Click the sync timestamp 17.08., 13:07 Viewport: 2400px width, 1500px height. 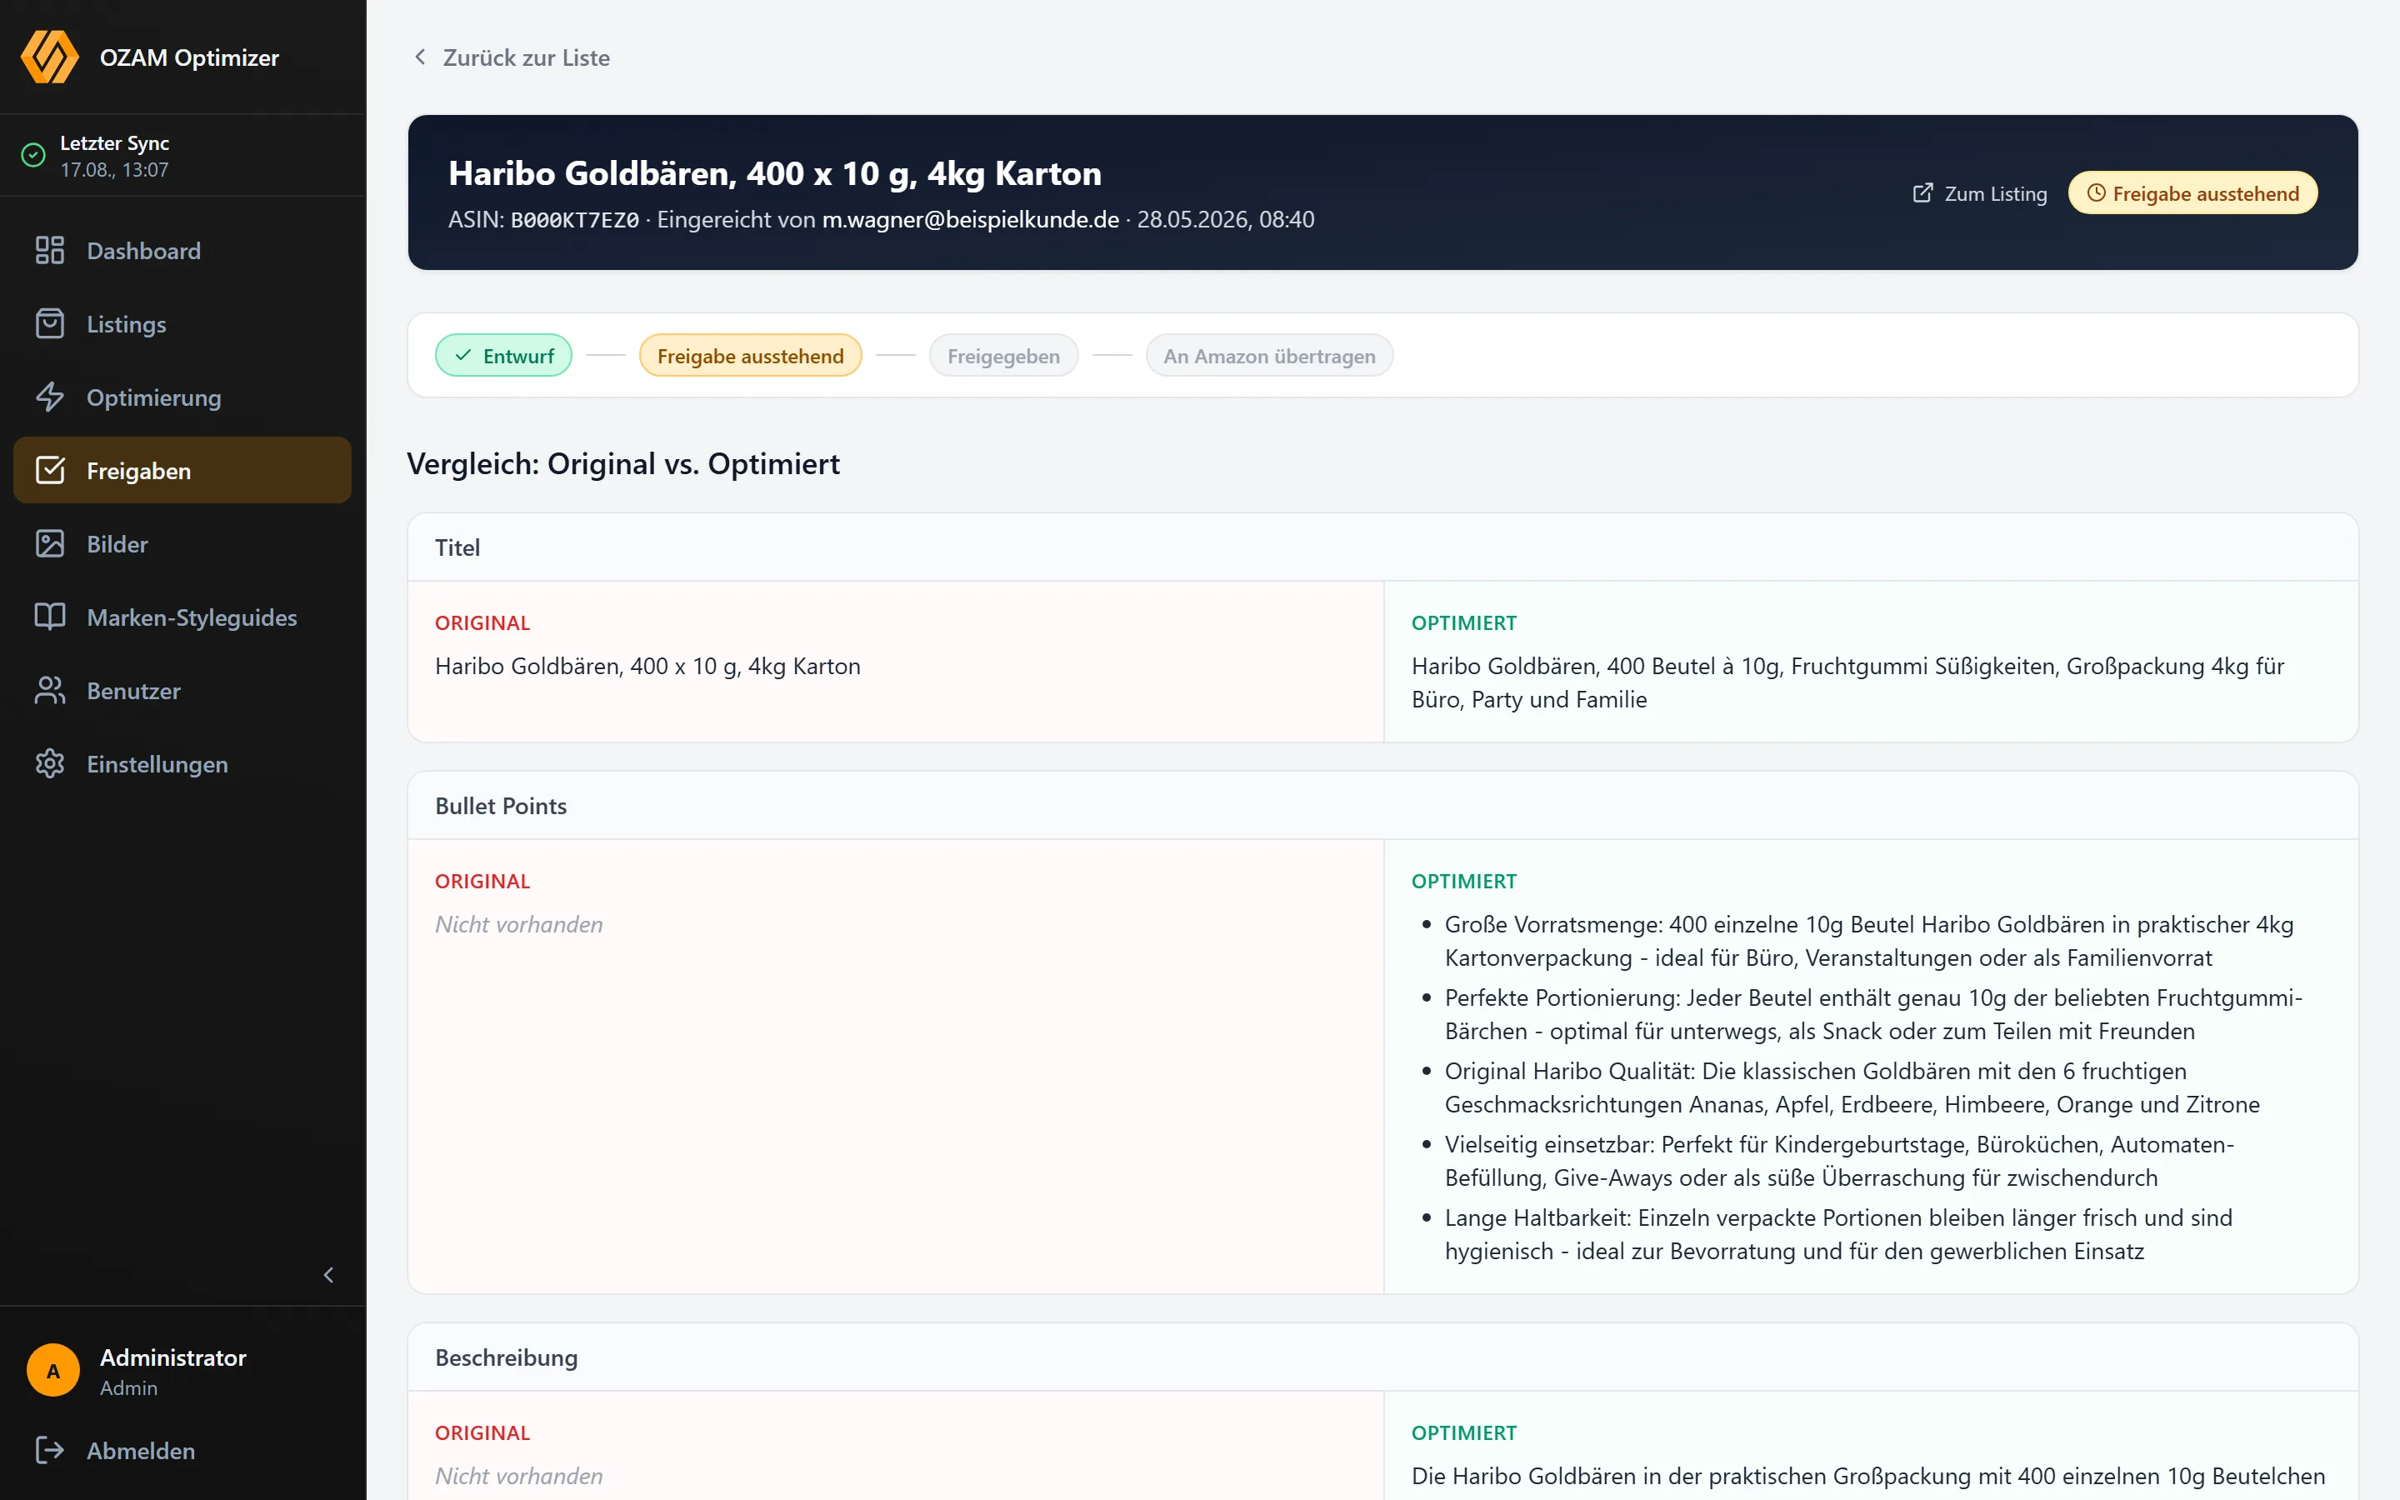click(x=114, y=170)
